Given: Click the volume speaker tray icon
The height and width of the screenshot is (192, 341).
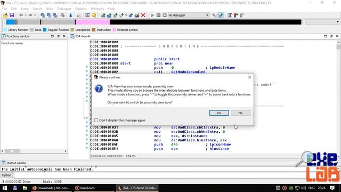Looking at the screenshot, I should point(304,188).
